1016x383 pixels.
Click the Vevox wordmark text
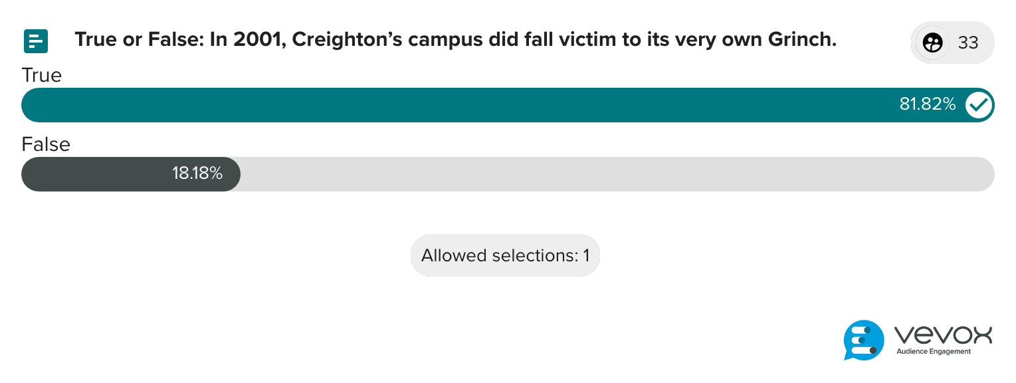pos(943,335)
